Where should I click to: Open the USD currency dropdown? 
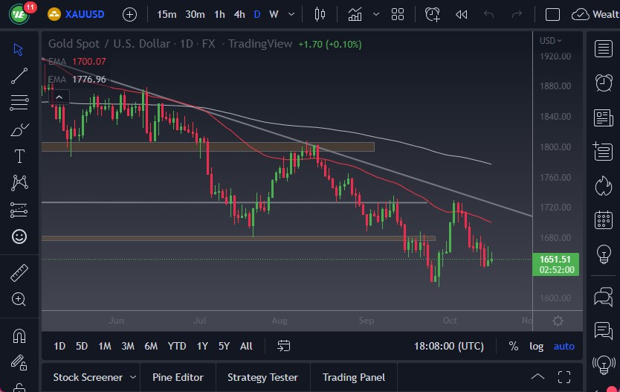(550, 41)
